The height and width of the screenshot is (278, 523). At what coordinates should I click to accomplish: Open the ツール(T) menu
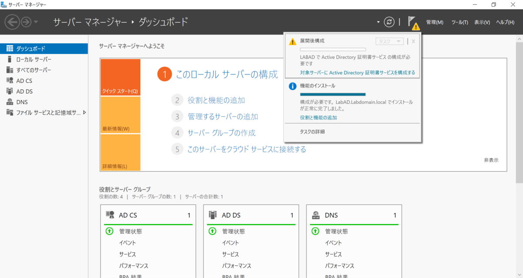[x=459, y=22]
